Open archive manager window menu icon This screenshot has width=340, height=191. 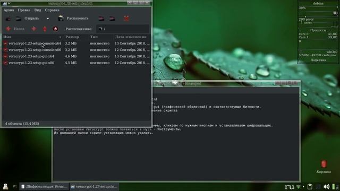pos(5,3)
